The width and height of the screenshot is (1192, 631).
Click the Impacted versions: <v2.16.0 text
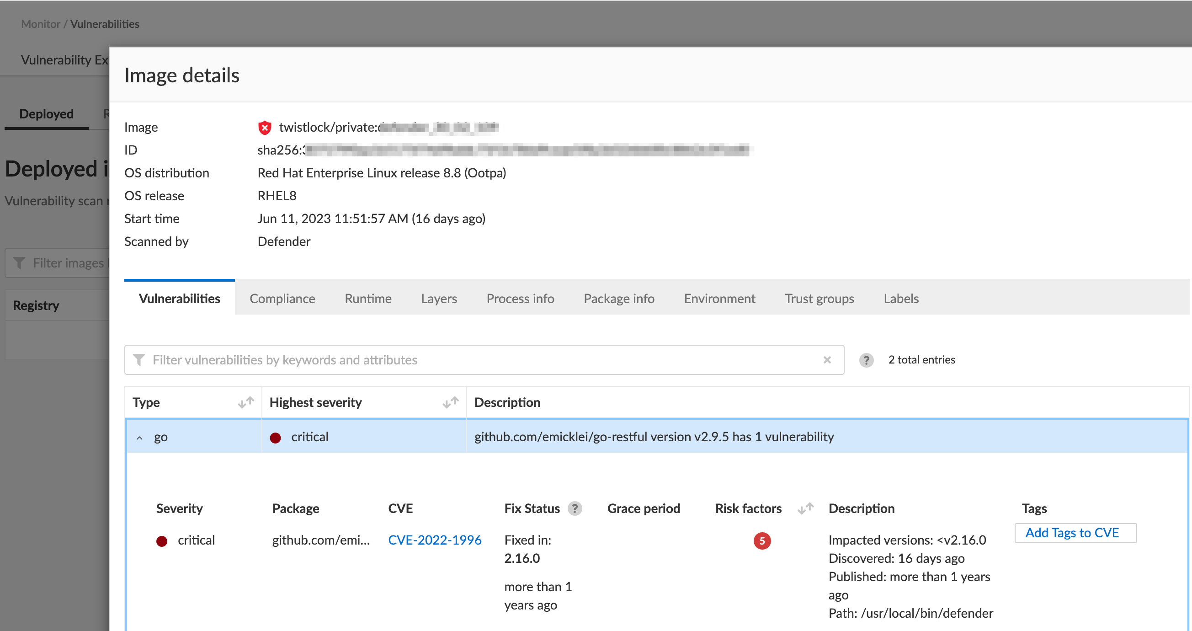907,540
